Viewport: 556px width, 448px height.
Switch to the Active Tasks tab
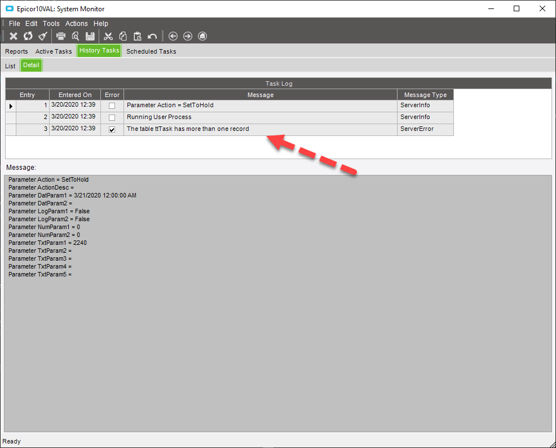click(54, 51)
